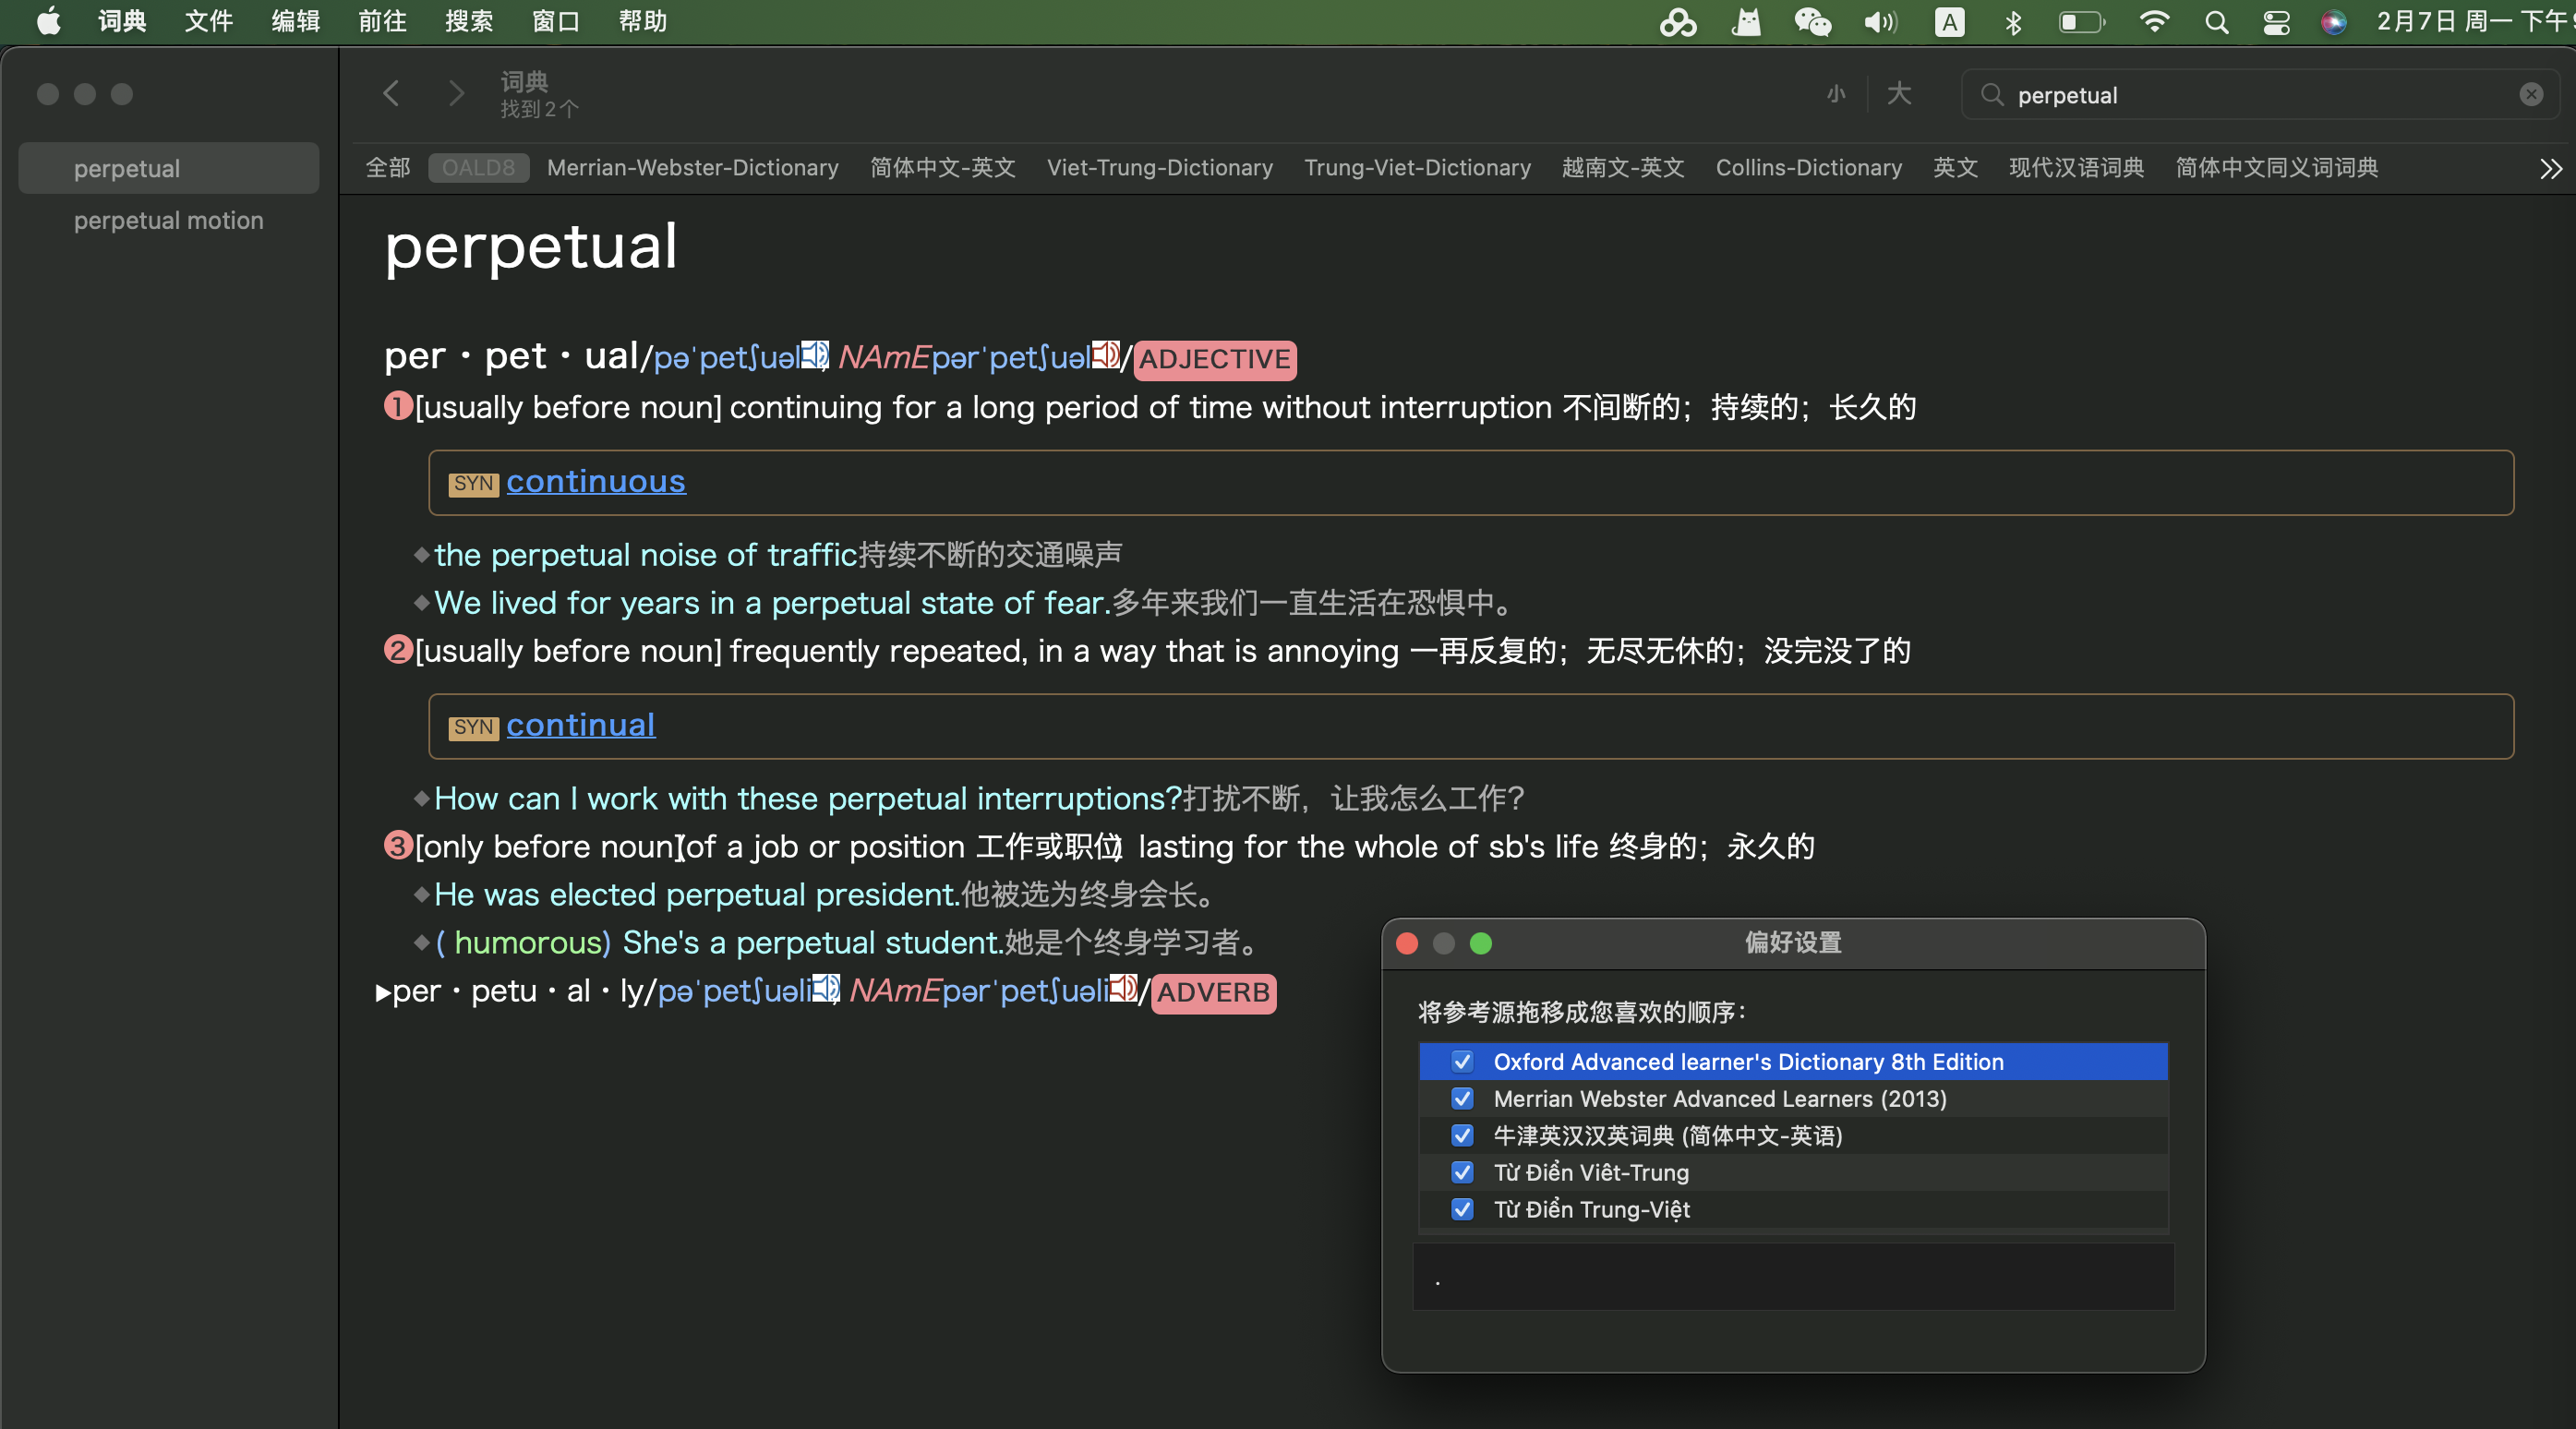Uncheck Oxford Advanced learner's Dictionary 8th Edition
Screen dimensions: 2576x1429
tap(1462, 1061)
